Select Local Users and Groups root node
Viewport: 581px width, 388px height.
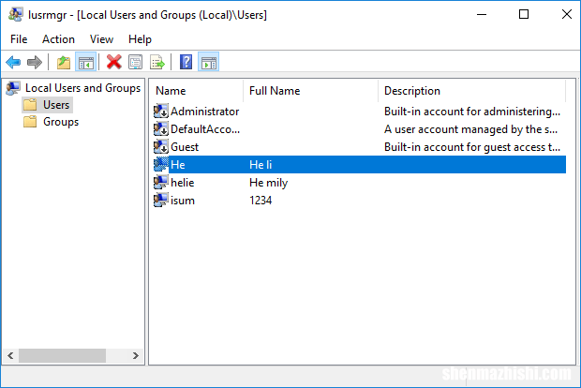pos(82,88)
